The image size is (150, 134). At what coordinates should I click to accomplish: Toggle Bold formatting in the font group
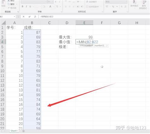click(x=22, y=7)
